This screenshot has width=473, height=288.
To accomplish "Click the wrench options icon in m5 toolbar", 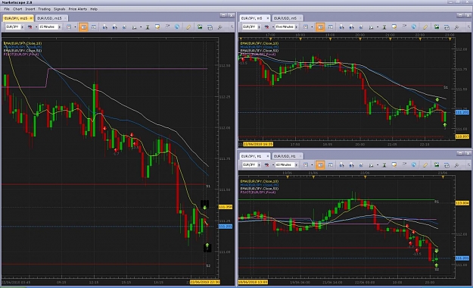I will click(x=456, y=27).
